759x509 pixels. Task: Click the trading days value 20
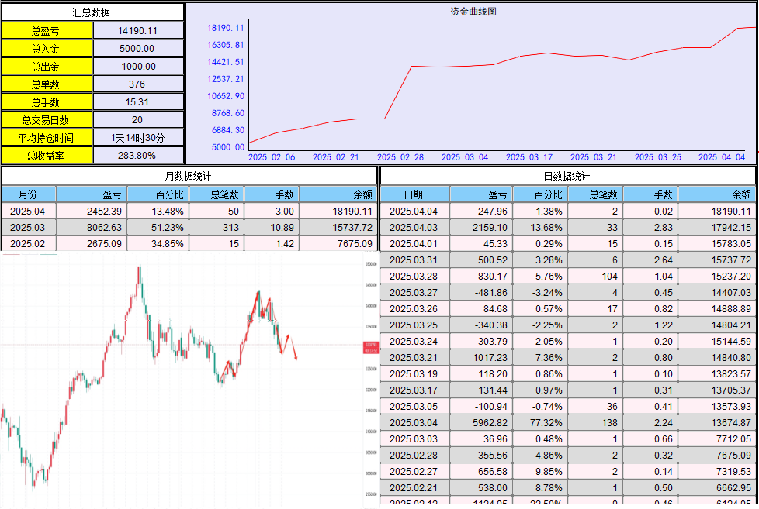click(x=138, y=120)
